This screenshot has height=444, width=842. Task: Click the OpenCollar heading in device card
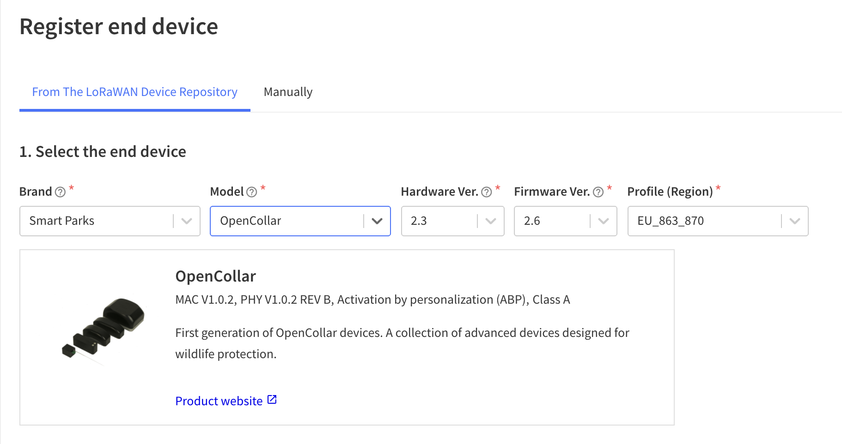pos(215,276)
